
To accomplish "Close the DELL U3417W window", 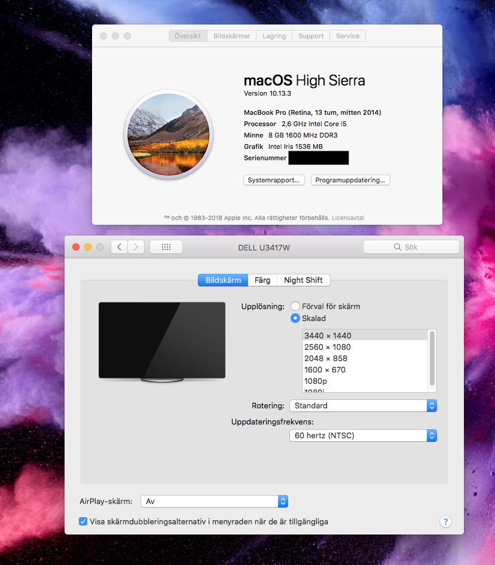I will [76, 247].
